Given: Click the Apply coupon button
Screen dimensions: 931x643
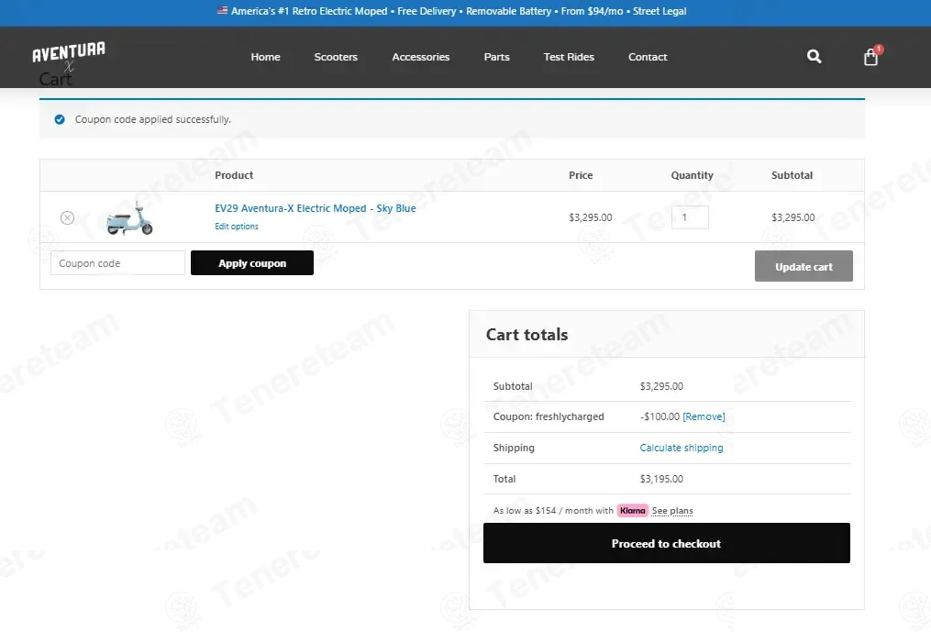Looking at the screenshot, I should coord(251,263).
